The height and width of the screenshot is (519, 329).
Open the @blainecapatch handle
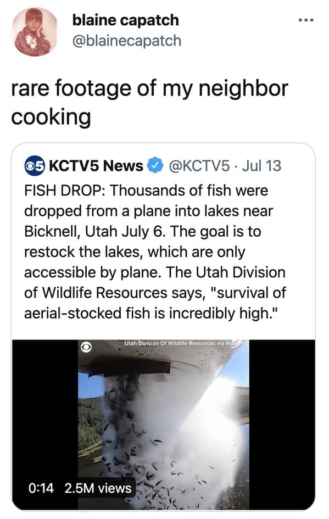(x=127, y=41)
